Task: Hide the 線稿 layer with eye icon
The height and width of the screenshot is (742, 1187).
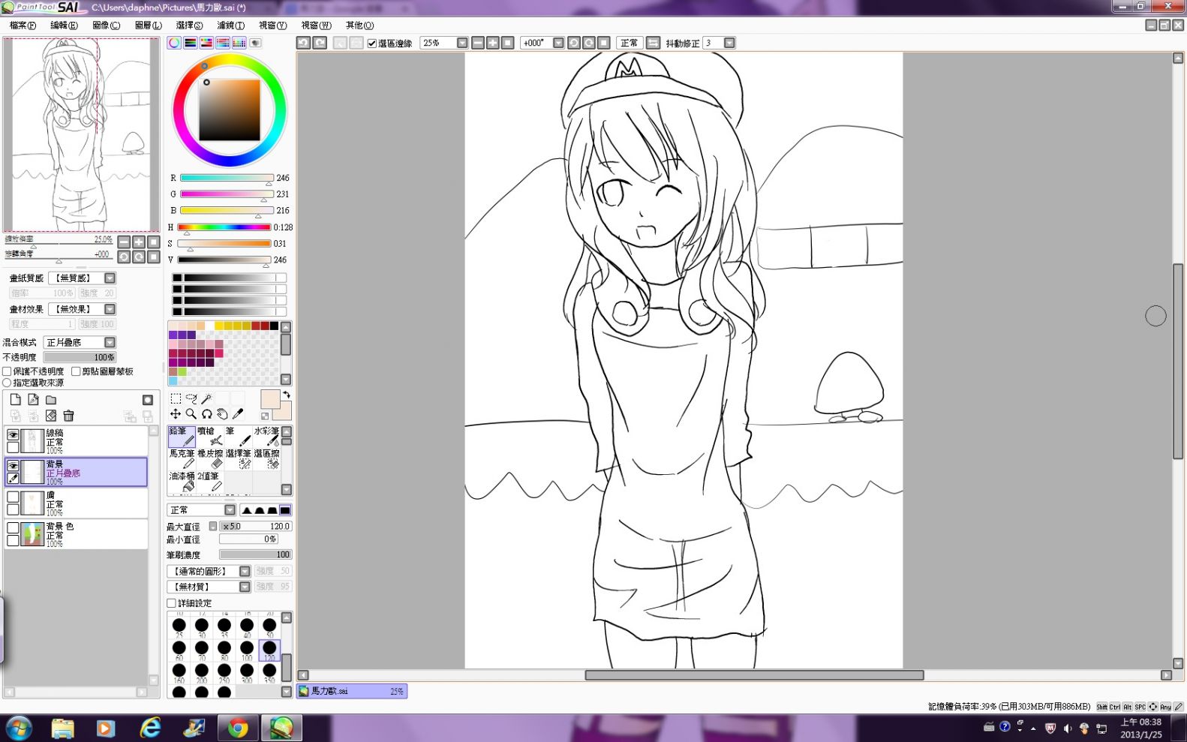Action: coord(13,434)
